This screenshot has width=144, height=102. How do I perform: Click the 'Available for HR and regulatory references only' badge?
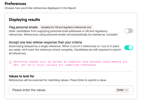(66, 27)
